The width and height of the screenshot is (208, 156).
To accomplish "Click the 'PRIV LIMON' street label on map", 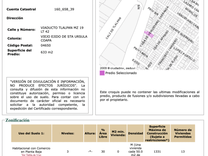I will [141, 52].
